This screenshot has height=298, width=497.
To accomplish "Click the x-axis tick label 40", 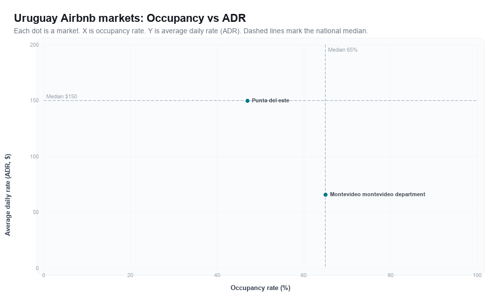I will tap(217, 276).
